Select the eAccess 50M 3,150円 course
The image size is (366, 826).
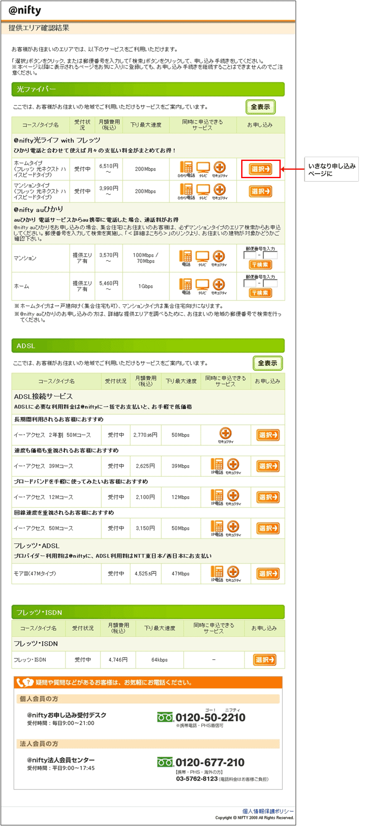268,529
